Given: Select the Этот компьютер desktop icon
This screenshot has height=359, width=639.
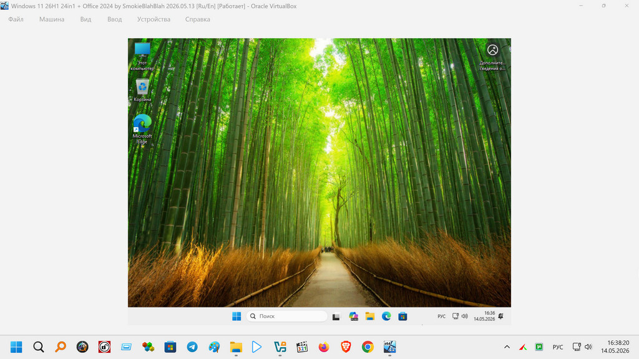Looking at the screenshot, I should pyautogui.click(x=142, y=57).
